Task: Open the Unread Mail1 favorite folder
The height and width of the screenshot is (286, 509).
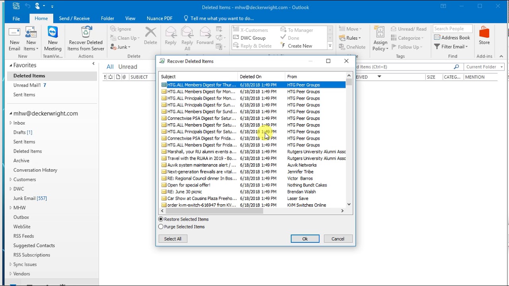Action: (x=30, y=85)
